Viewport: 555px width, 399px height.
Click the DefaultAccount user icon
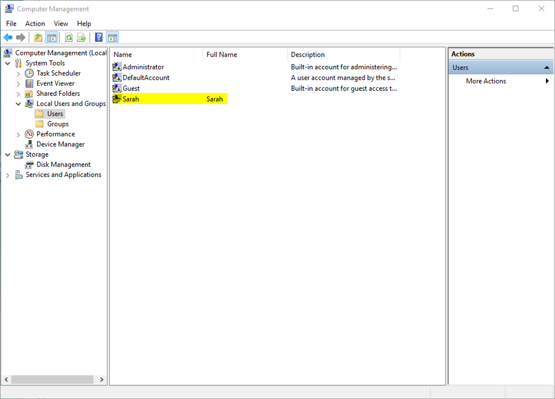(117, 77)
